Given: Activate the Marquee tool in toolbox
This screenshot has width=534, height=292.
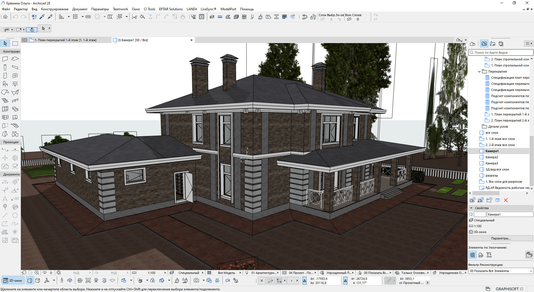Looking at the screenshot, I should click(15, 43).
